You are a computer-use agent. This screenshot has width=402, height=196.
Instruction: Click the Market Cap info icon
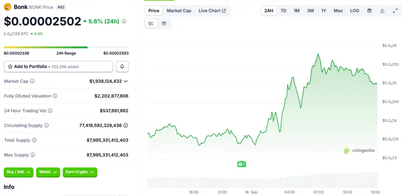(x=32, y=81)
